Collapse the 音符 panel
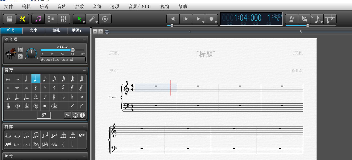 pyautogui.click(x=84, y=70)
